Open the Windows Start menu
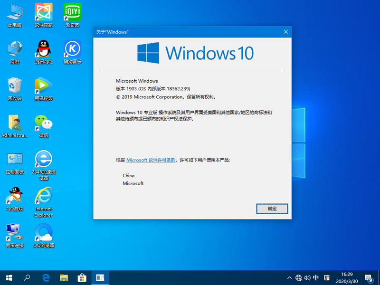The width and height of the screenshot is (380, 285). point(9,278)
